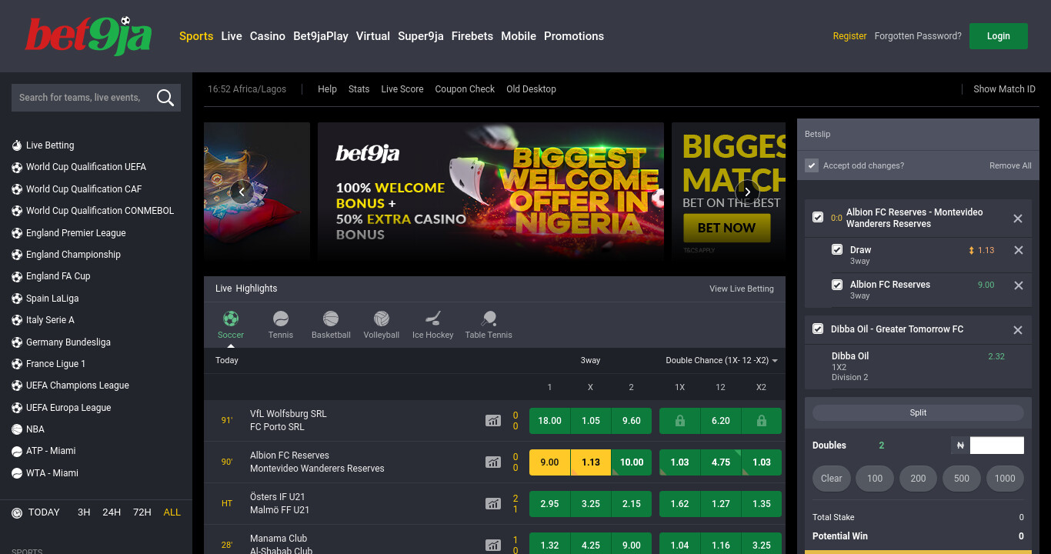Select TODAY time filter
This screenshot has width=1051, height=554.
44,512
